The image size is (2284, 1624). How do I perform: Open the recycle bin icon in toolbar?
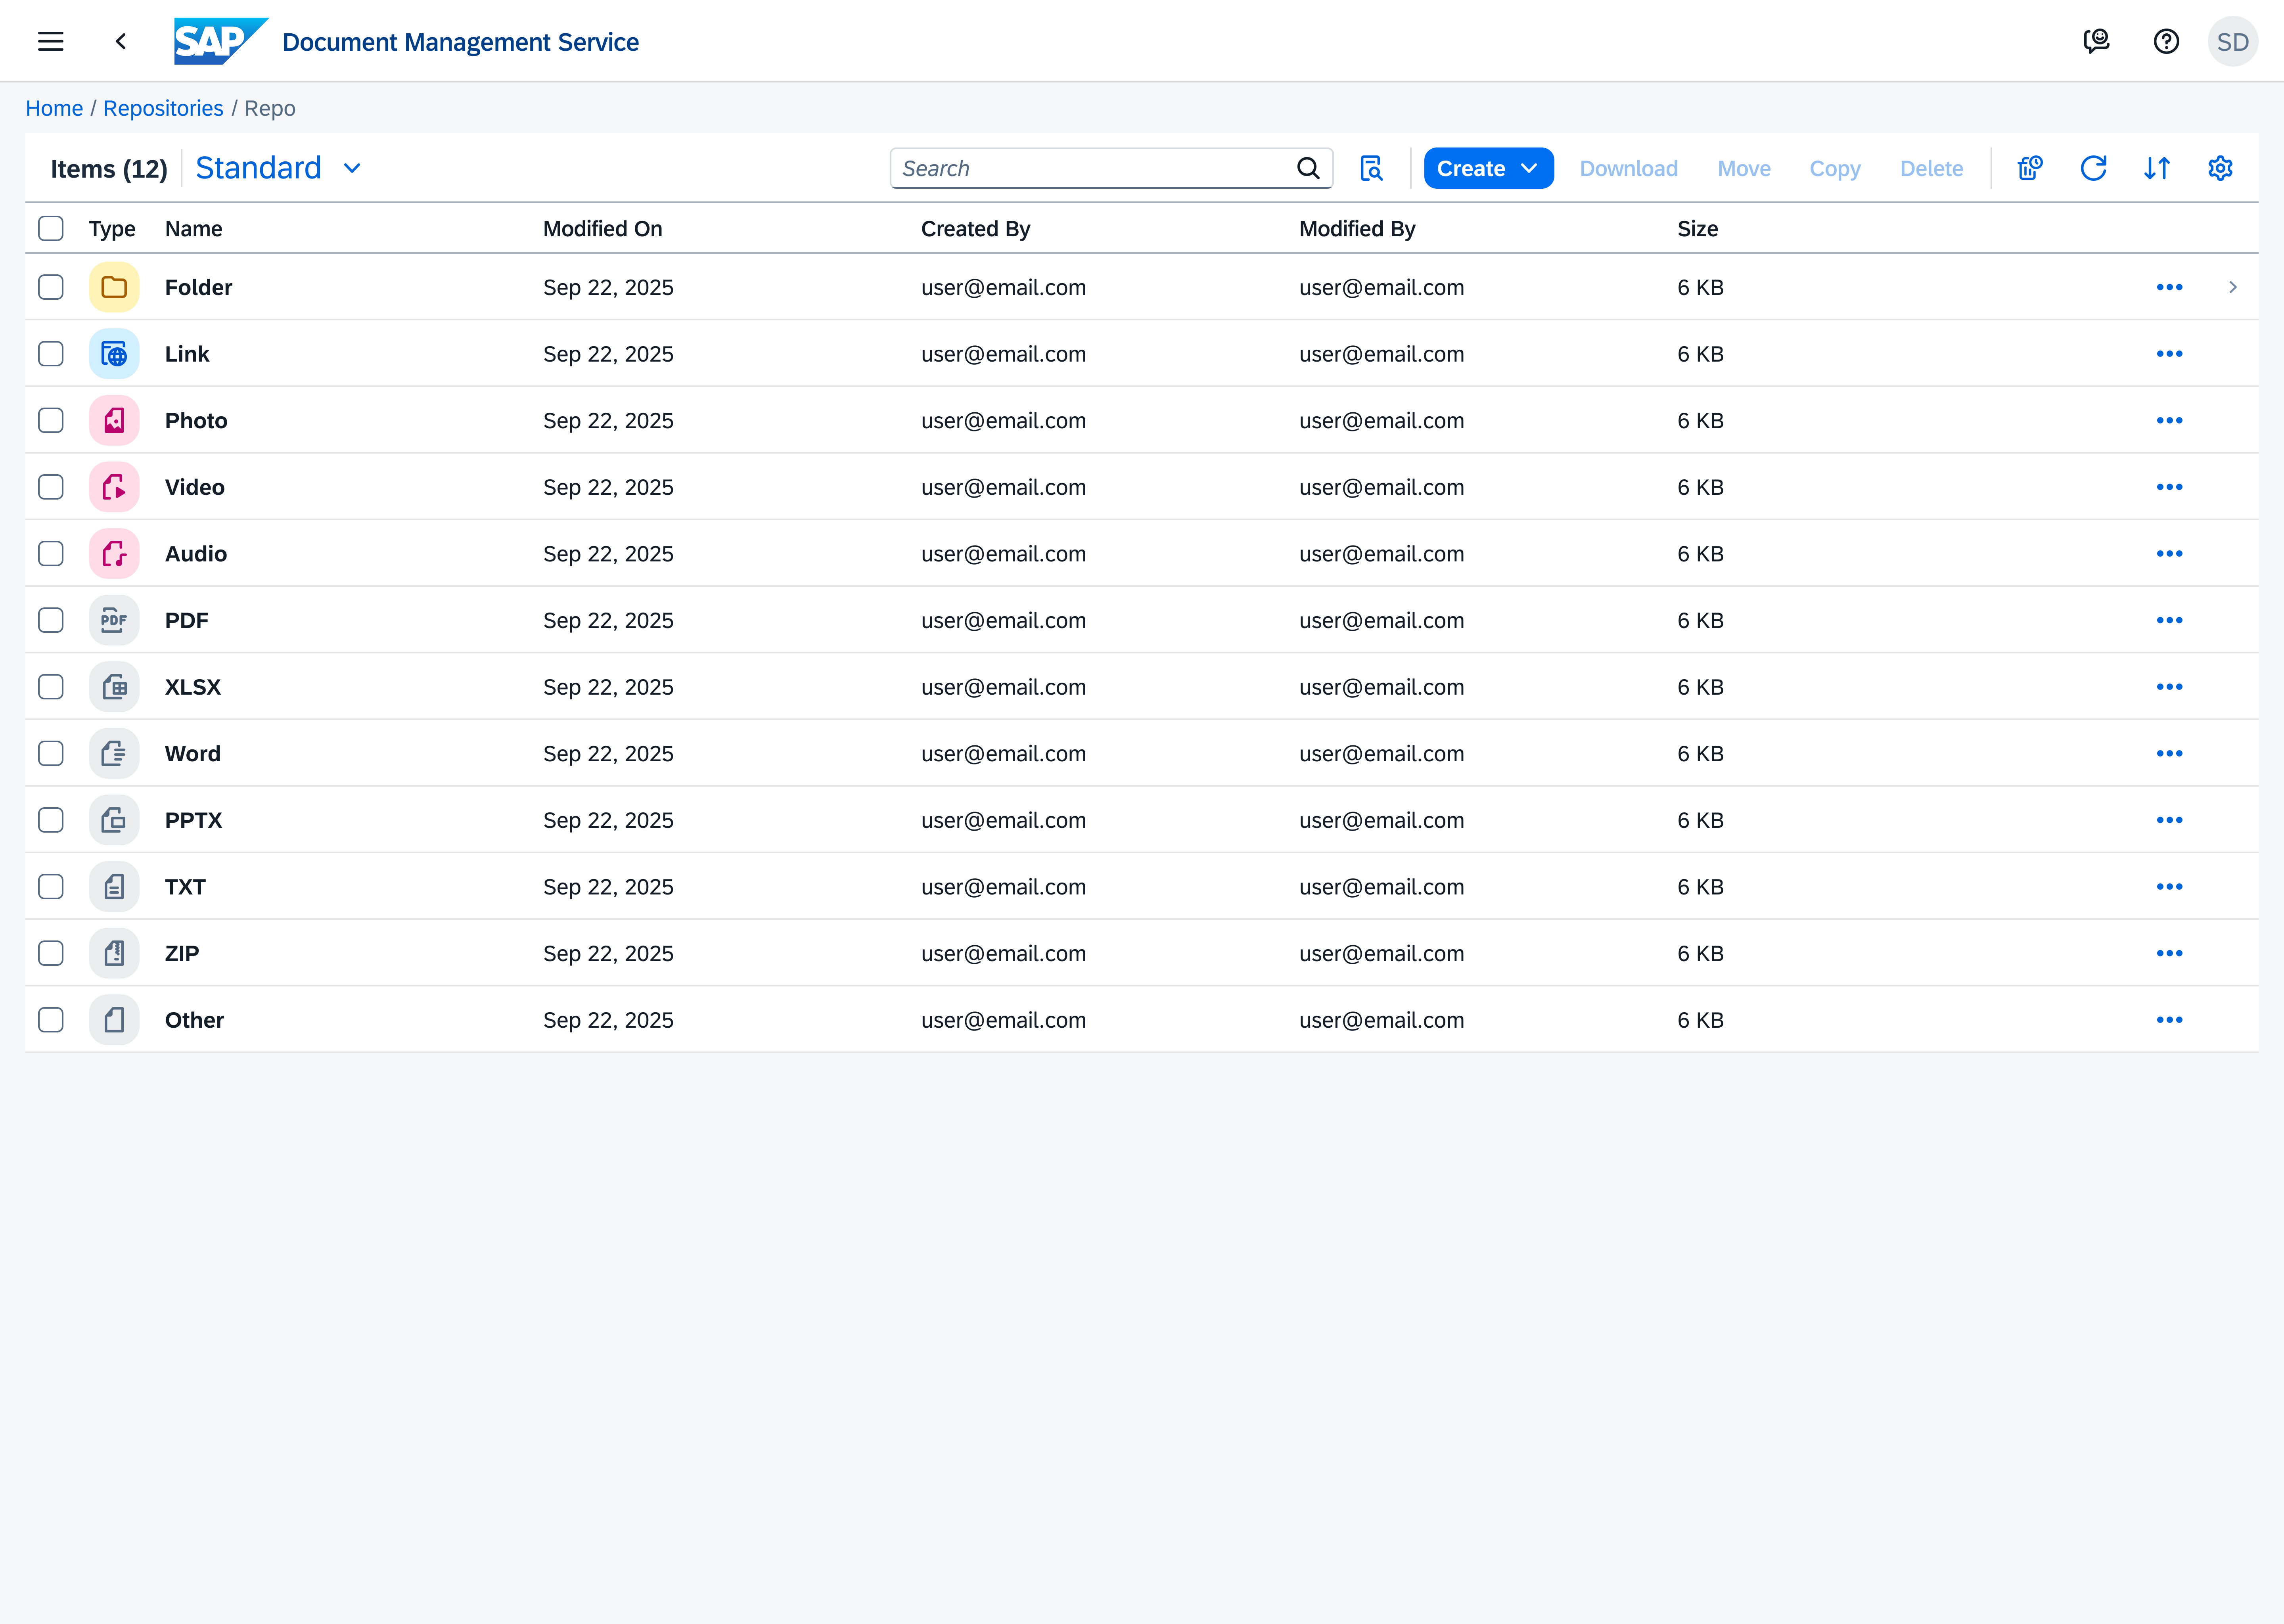[2030, 168]
